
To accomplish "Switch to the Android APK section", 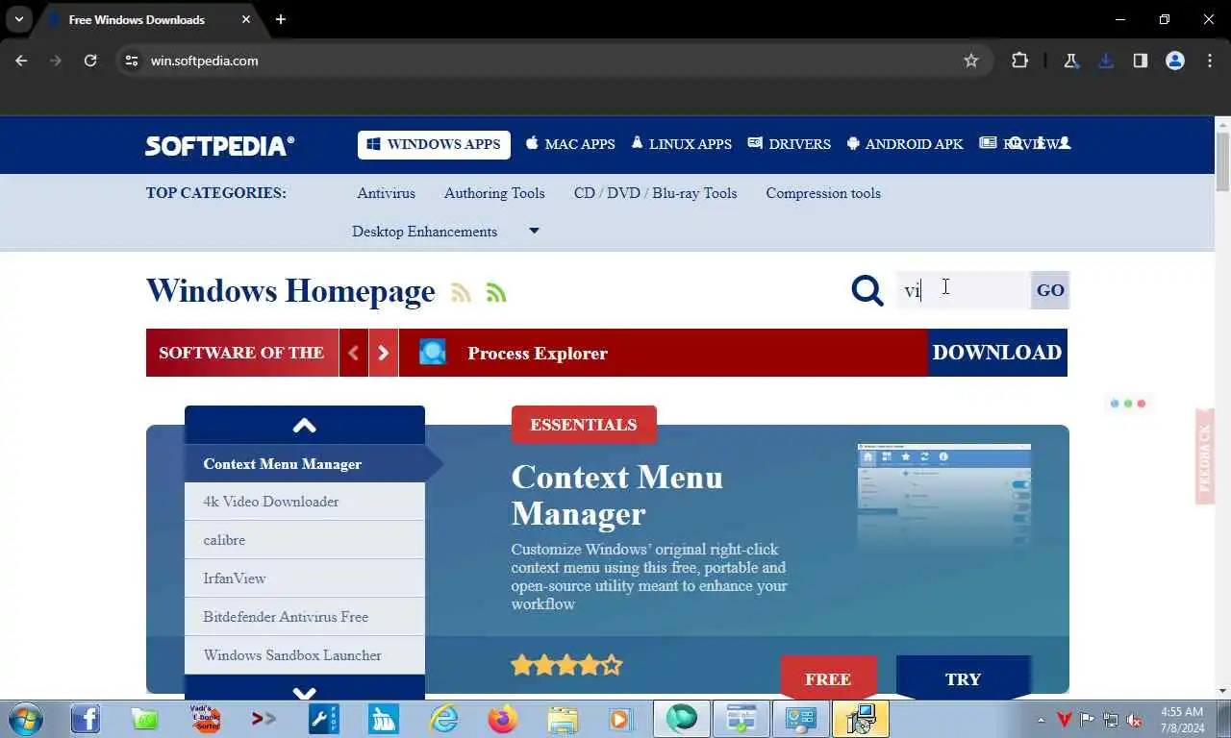I will pos(904,144).
